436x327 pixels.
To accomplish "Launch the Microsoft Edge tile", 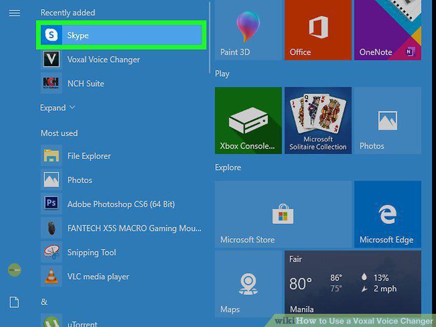I will tap(387, 214).
